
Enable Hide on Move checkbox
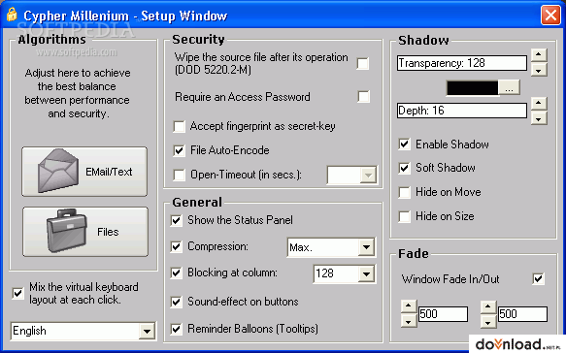pyautogui.click(x=404, y=192)
